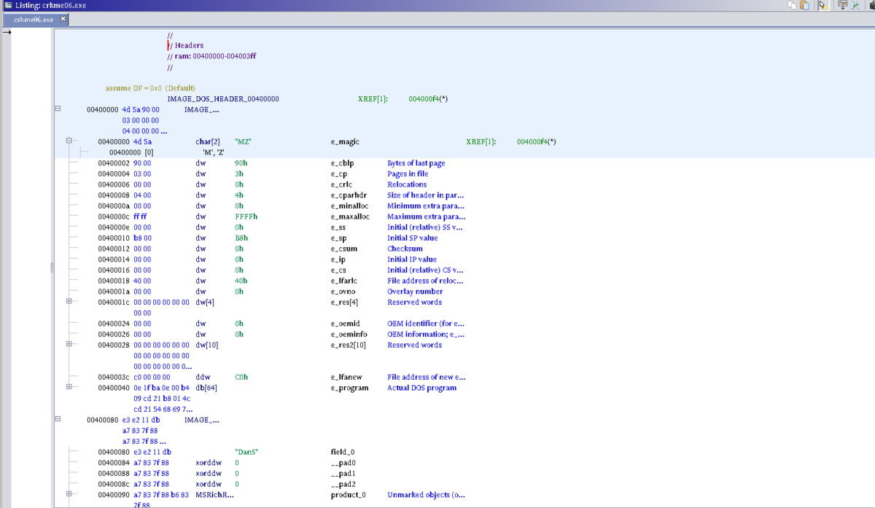The width and height of the screenshot is (875, 508).
Task: Click the __pad0 field name
Action: click(343, 463)
